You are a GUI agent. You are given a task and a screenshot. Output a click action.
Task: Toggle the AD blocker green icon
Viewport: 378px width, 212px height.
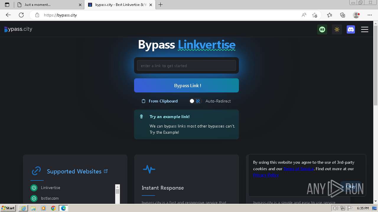click(x=322, y=29)
